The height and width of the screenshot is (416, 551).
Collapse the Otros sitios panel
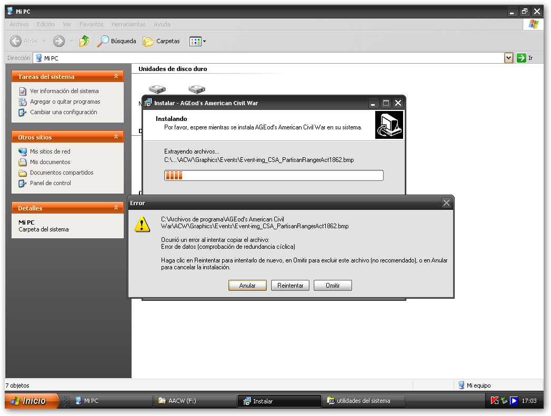click(116, 137)
